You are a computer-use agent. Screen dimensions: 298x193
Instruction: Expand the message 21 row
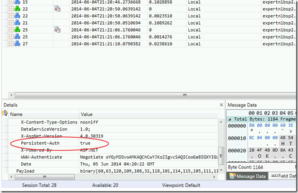coord(11,23)
